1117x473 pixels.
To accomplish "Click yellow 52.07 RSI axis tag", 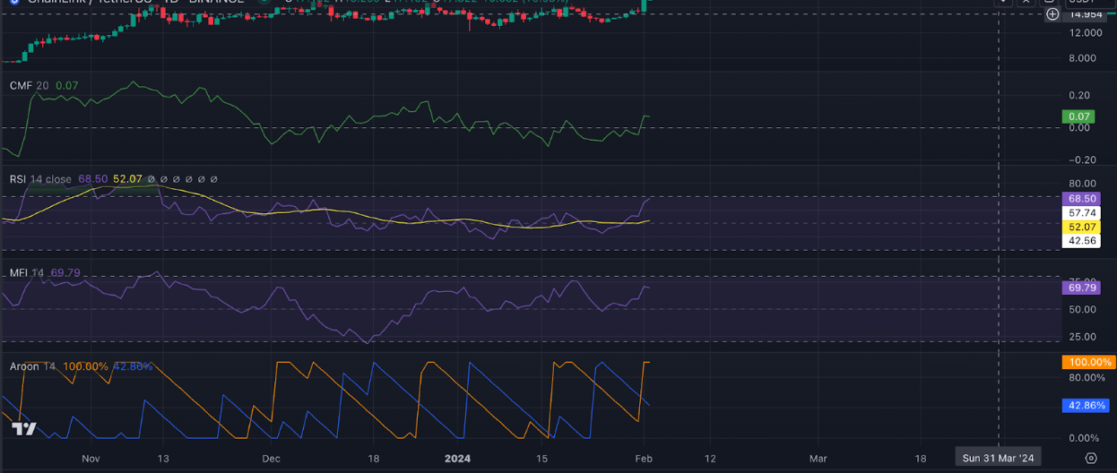I will click(1083, 227).
